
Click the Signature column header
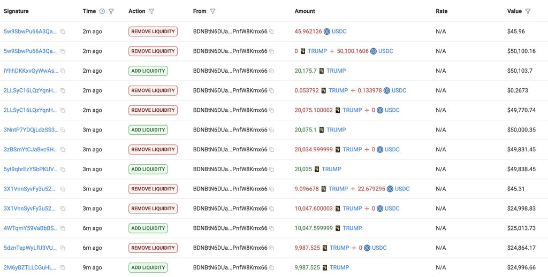click(16, 11)
